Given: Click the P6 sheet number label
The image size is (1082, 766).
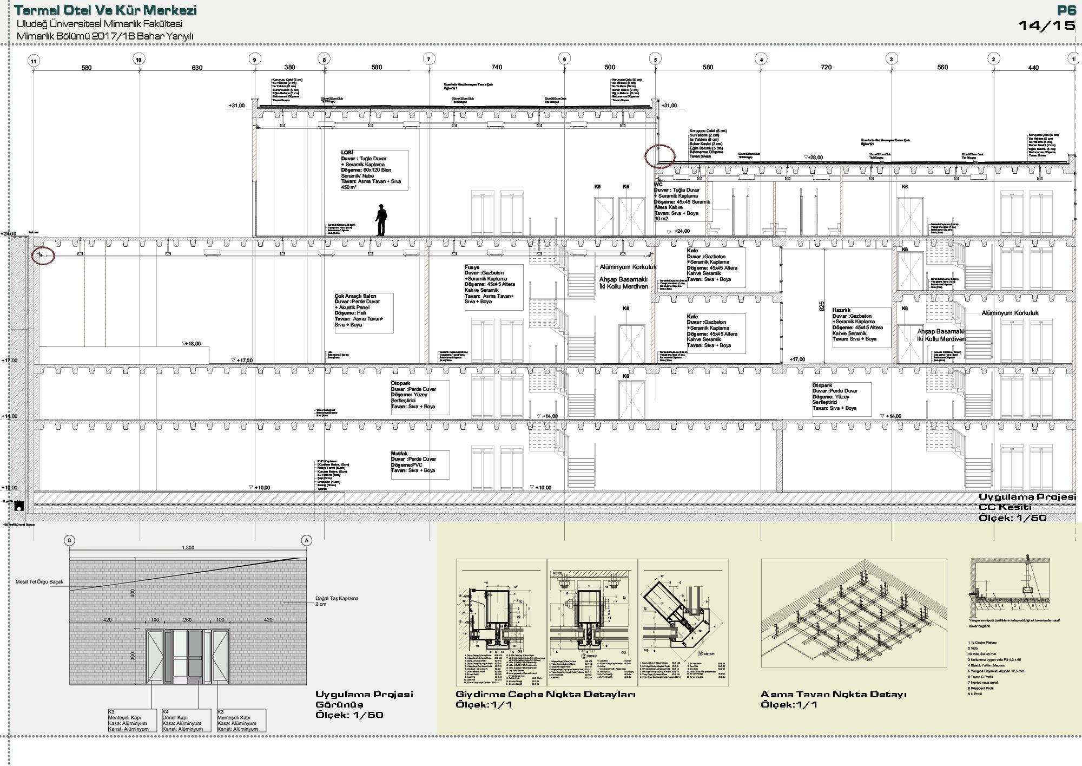Looking at the screenshot, I should pos(1065,10).
